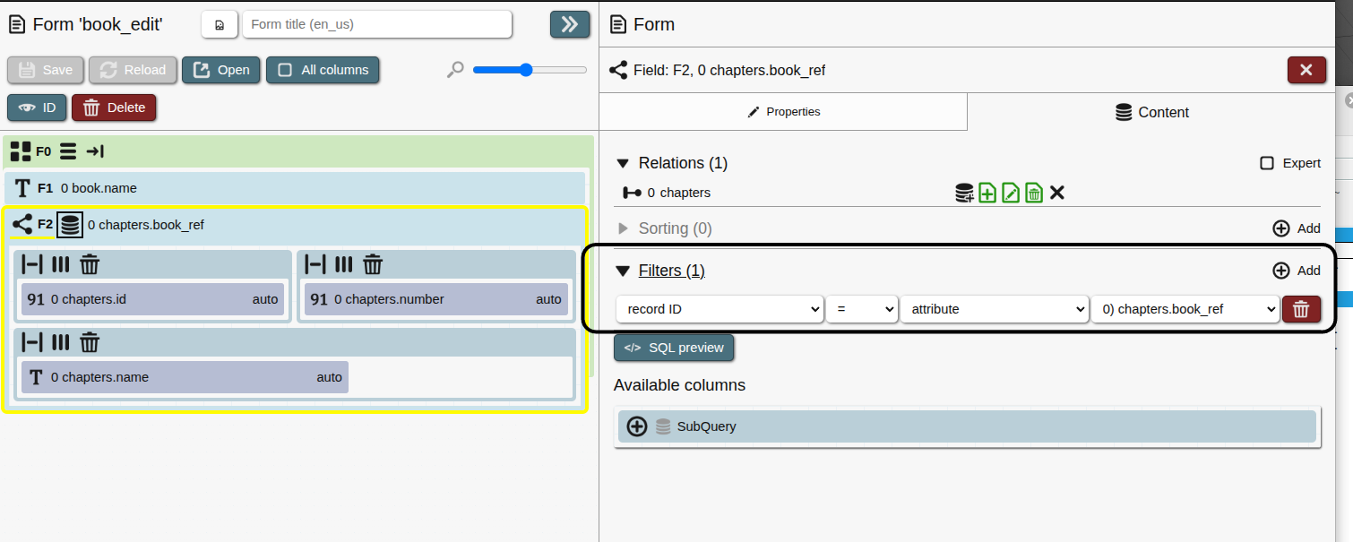Toggle the All columns checkbox
Viewport: 1353px width, 542px height.
coord(286,70)
